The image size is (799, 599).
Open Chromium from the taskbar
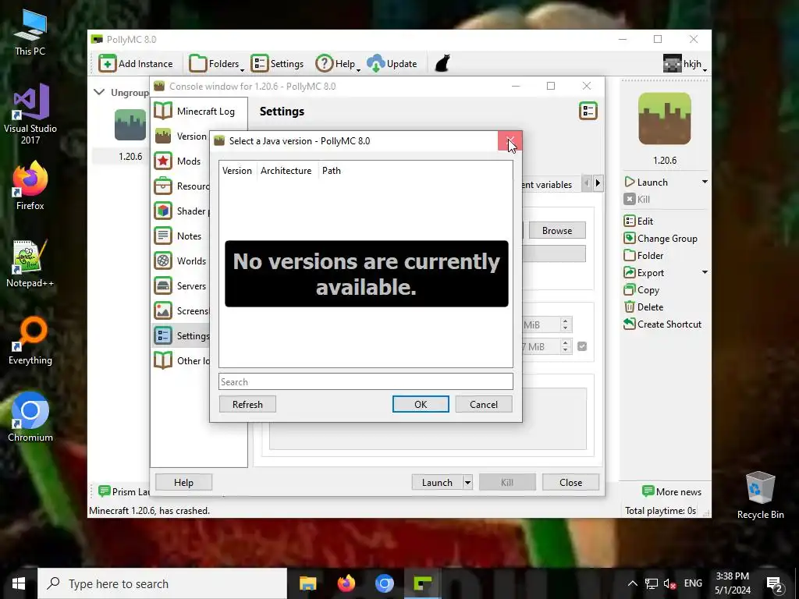[x=384, y=583]
